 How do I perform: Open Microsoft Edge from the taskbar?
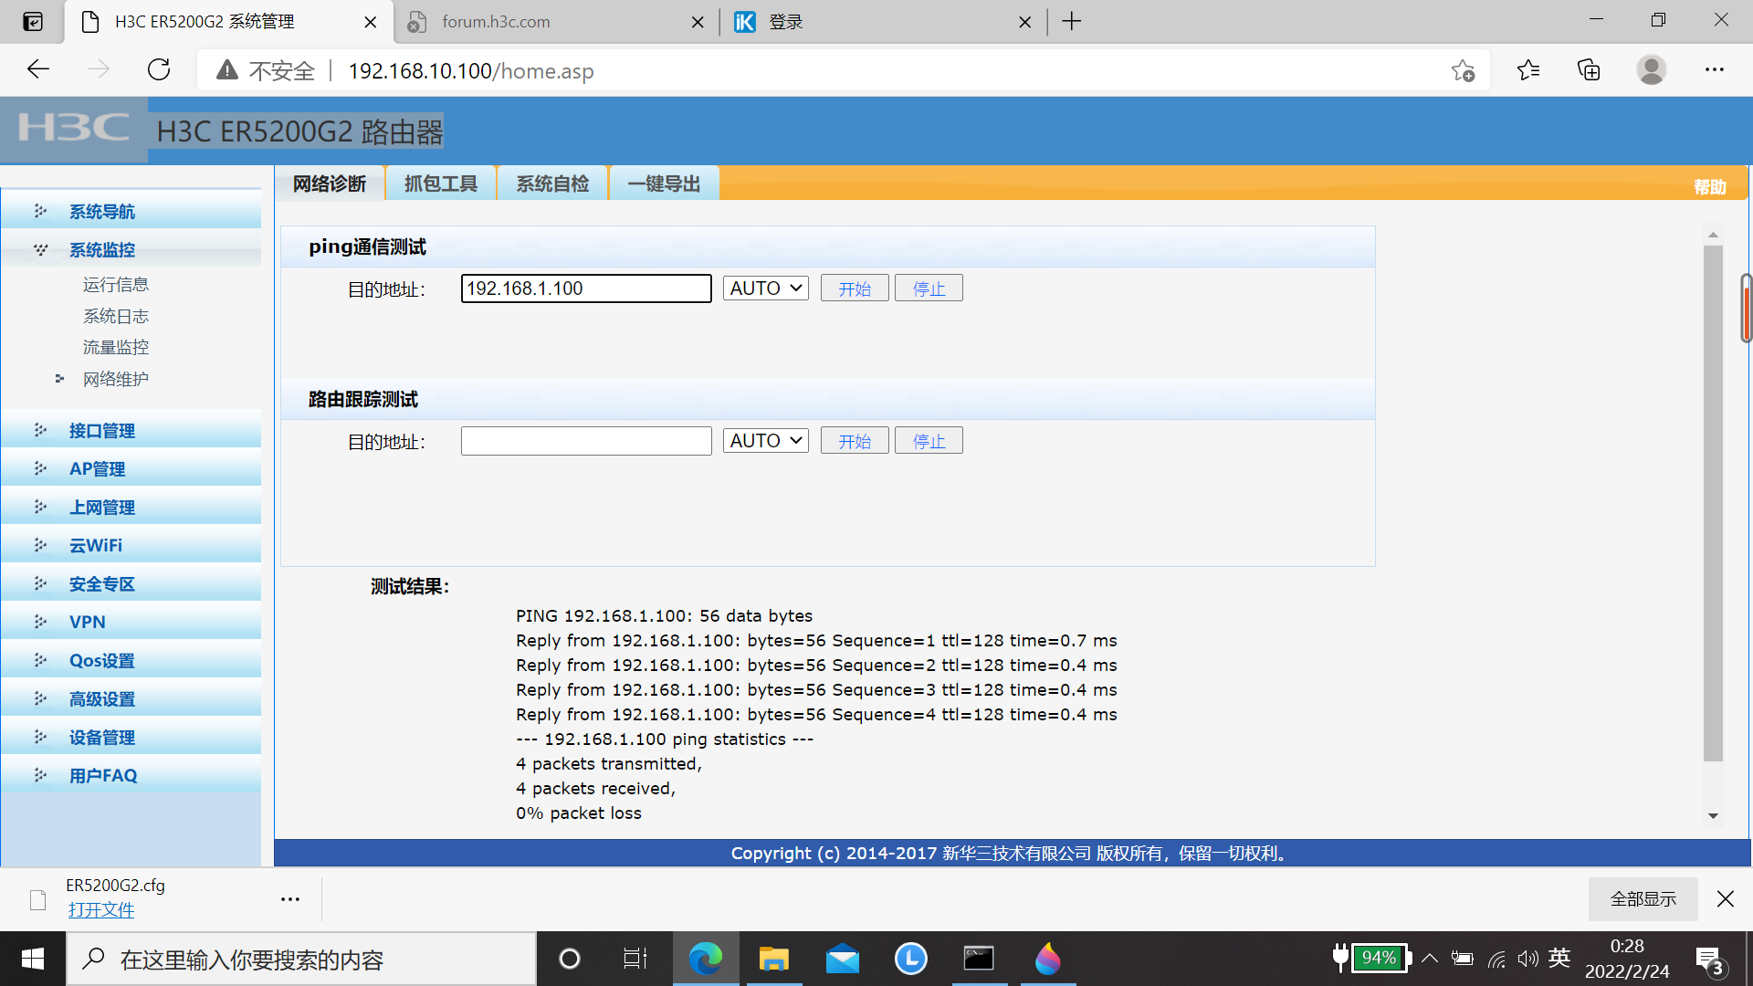[x=705, y=959]
